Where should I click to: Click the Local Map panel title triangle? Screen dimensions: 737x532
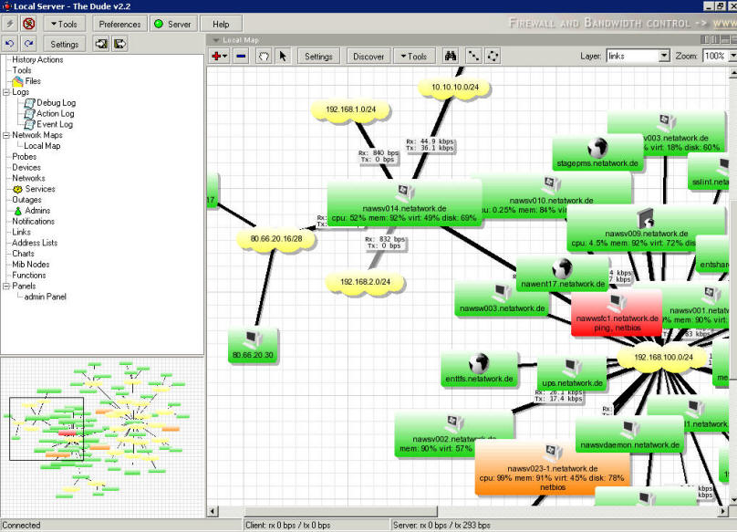(216, 40)
